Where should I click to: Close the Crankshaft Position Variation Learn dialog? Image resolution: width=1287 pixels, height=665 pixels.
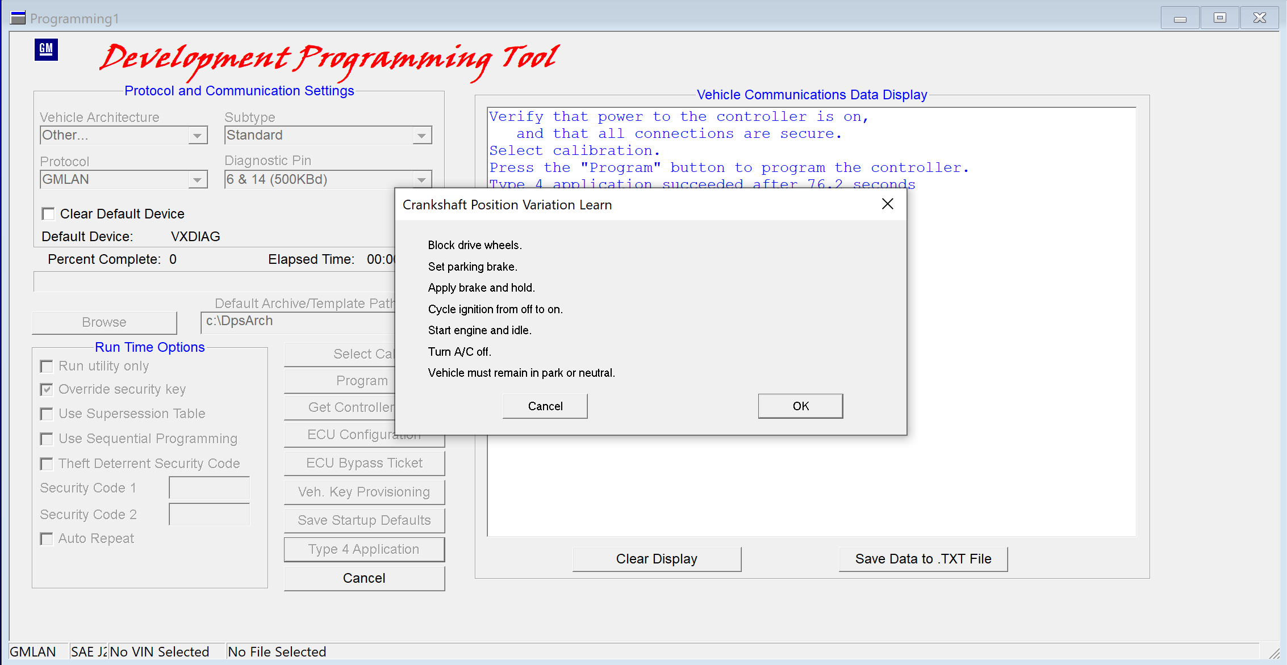(x=887, y=204)
